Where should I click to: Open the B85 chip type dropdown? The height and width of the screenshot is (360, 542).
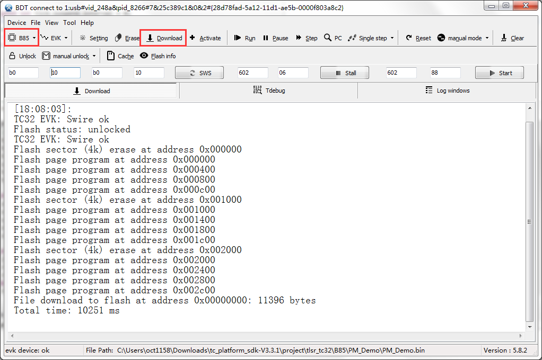coord(22,38)
